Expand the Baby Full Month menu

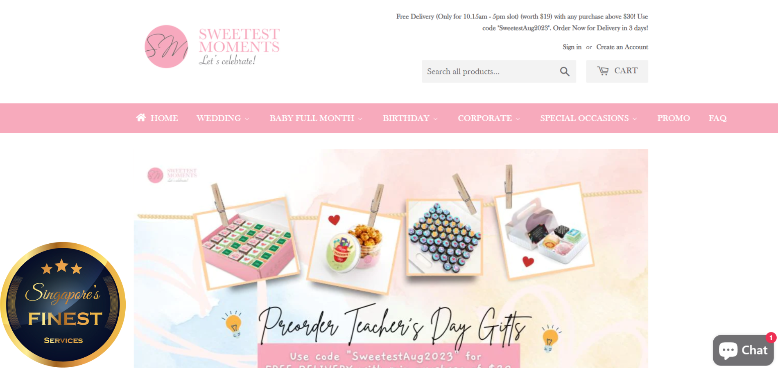[x=316, y=118]
